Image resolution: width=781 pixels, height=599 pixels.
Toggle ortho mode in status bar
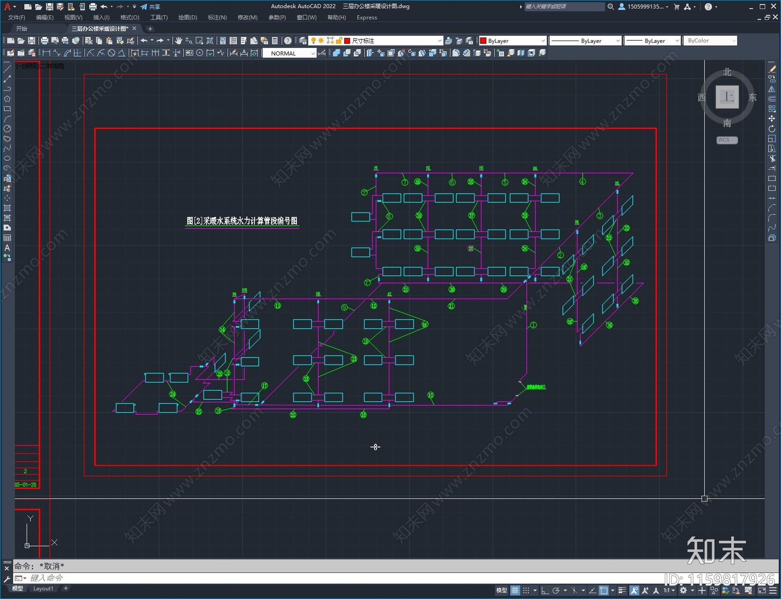click(x=545, y=590)
